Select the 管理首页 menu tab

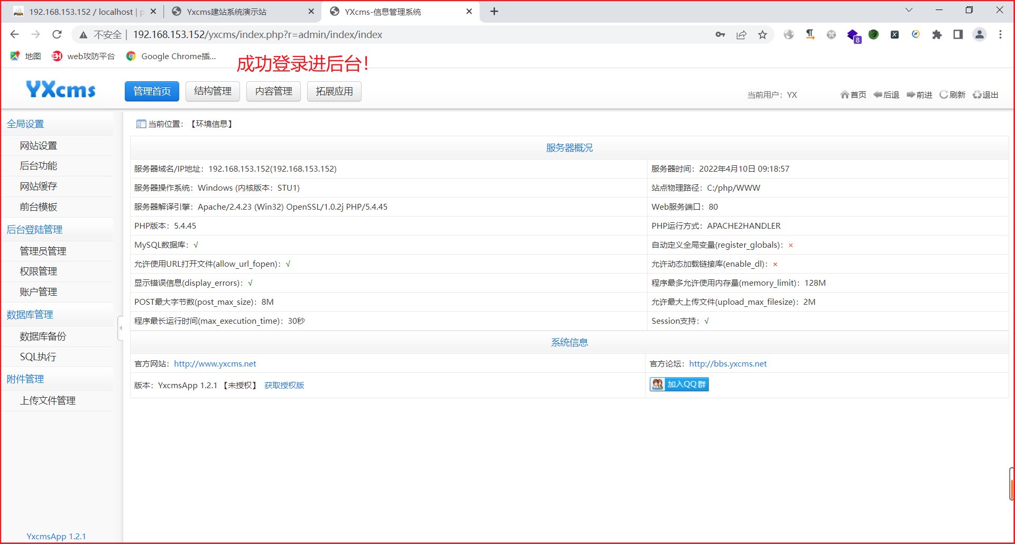(152, 91)
